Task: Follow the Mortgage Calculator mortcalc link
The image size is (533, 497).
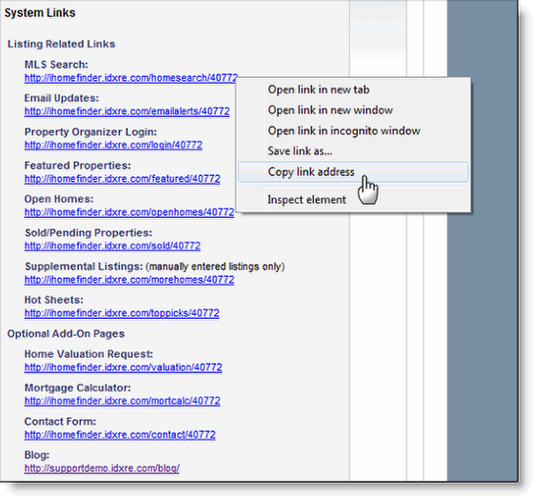Action: pos(122,401)
